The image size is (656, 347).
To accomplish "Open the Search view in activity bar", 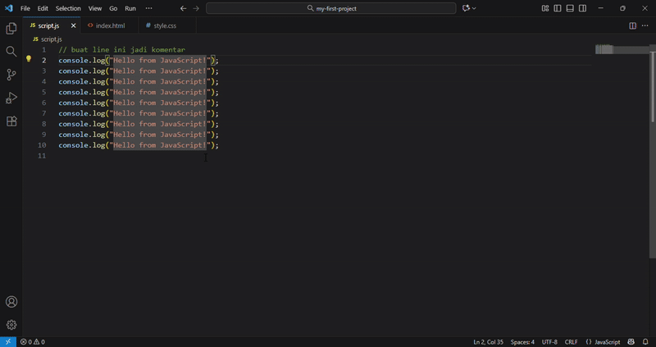I will (11, 51).
